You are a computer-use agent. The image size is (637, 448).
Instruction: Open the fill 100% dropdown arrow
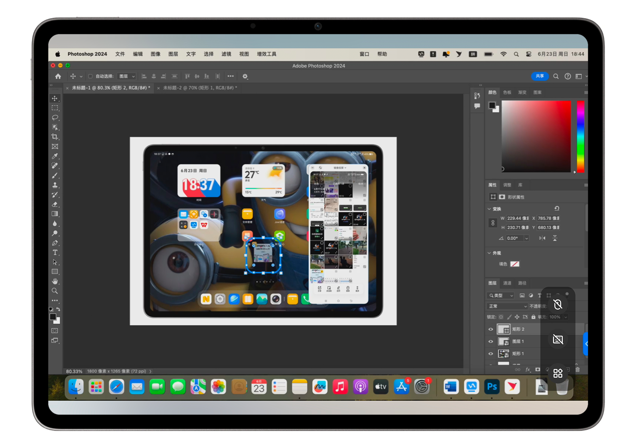click(x=566, y=317)
